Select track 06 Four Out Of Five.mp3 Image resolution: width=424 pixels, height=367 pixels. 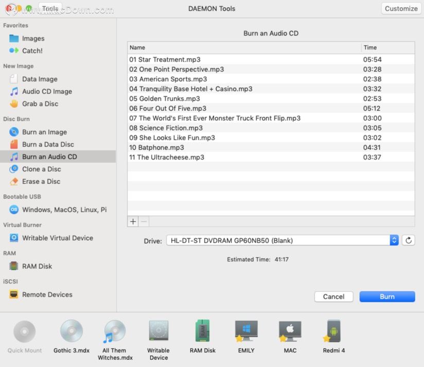click(271, 108)
